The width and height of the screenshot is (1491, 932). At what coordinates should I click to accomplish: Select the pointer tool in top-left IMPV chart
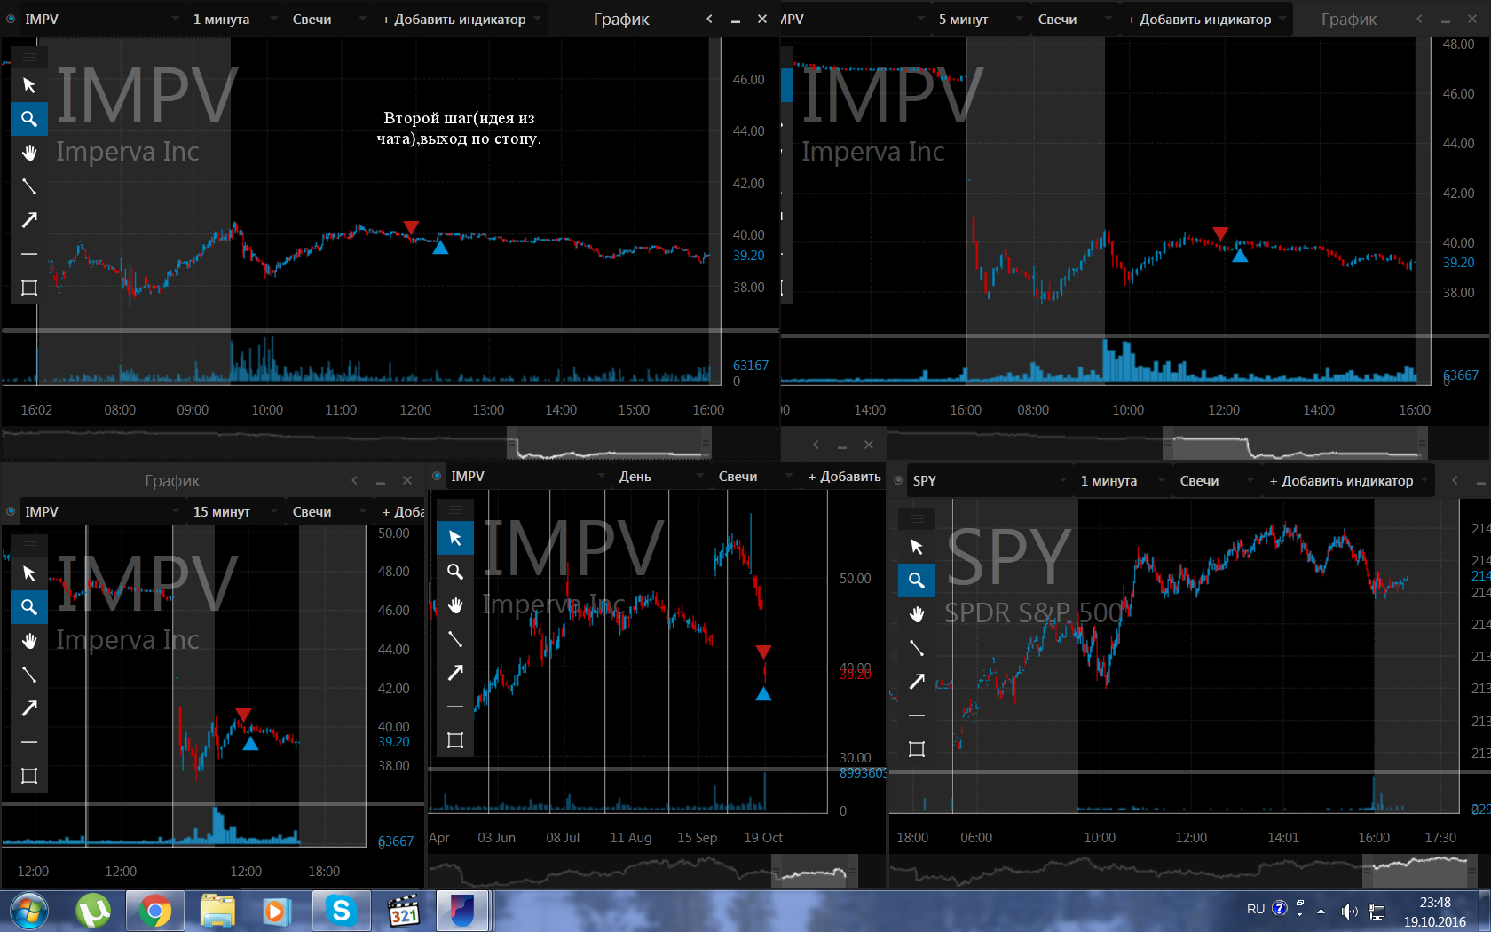coord(29,85)
